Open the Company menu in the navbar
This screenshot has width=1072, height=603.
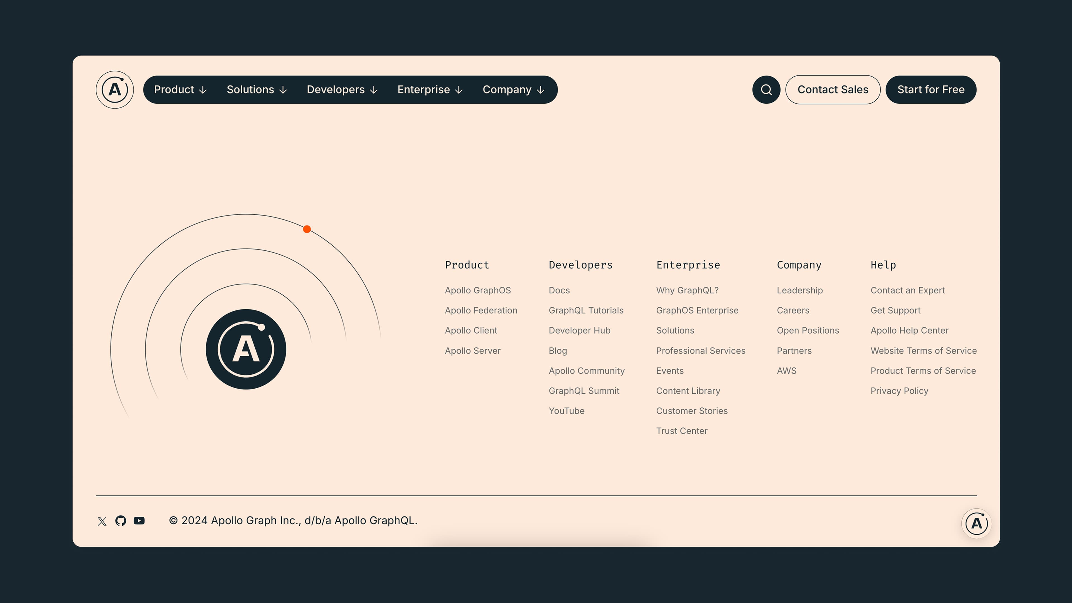(x=514, y=89)
